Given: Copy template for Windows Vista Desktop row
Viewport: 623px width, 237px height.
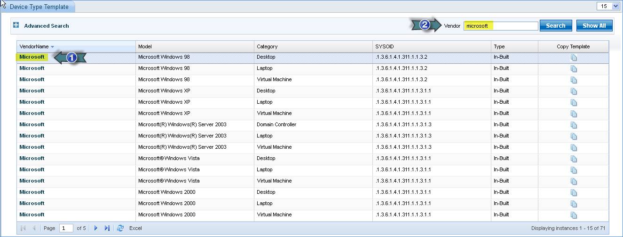Looking at the screenshot, I should [x=573, y=159].
